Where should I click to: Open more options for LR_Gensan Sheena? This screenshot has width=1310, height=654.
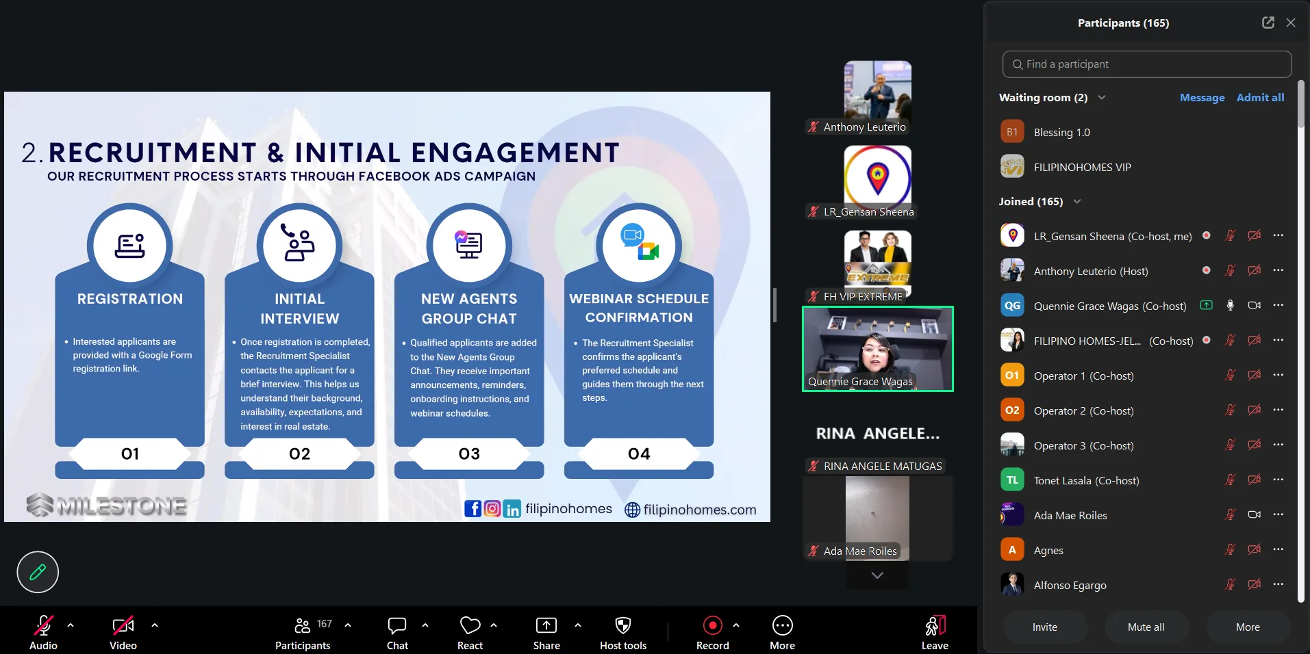pos(1278,235)
